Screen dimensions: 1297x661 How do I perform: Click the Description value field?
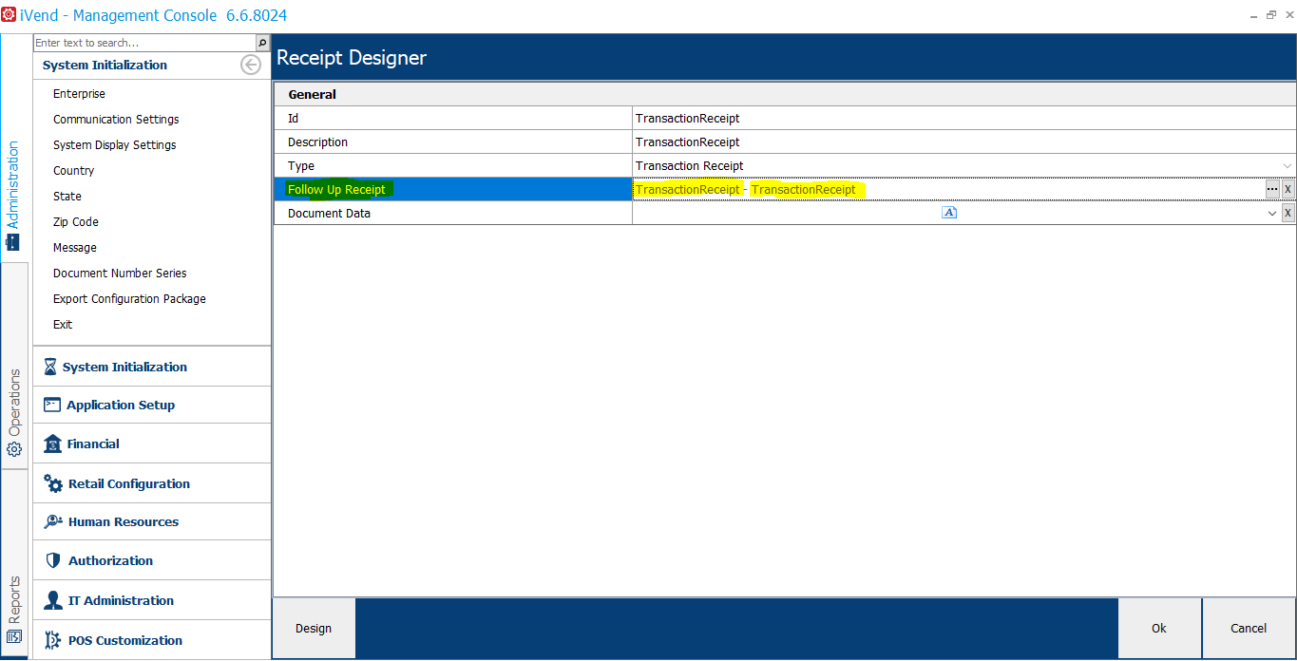tap(963, 142)
